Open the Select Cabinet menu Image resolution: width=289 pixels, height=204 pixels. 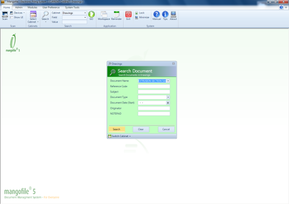[x=33, y=17]
